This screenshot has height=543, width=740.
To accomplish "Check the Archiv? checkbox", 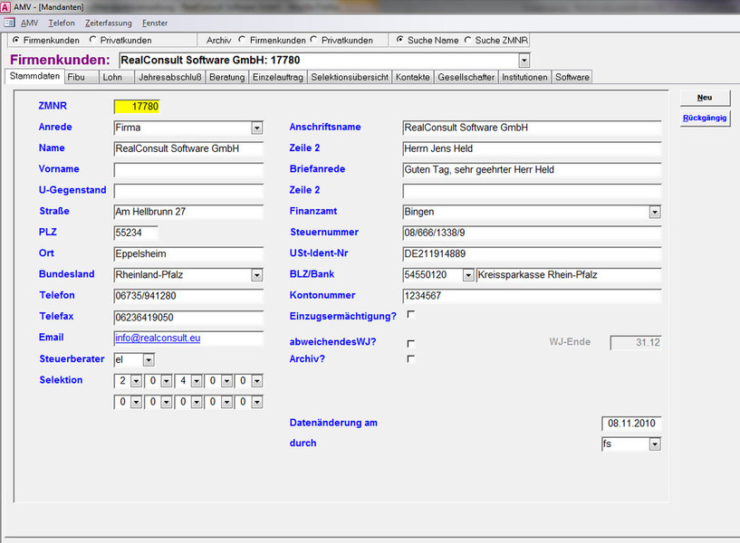I will point(411,358).
